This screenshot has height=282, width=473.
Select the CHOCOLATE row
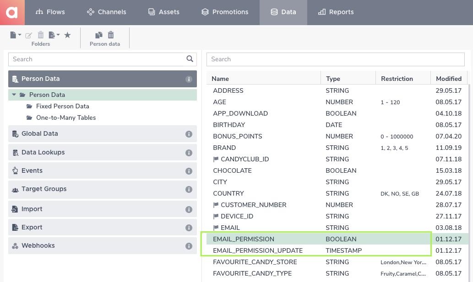[x=337, y=170]
